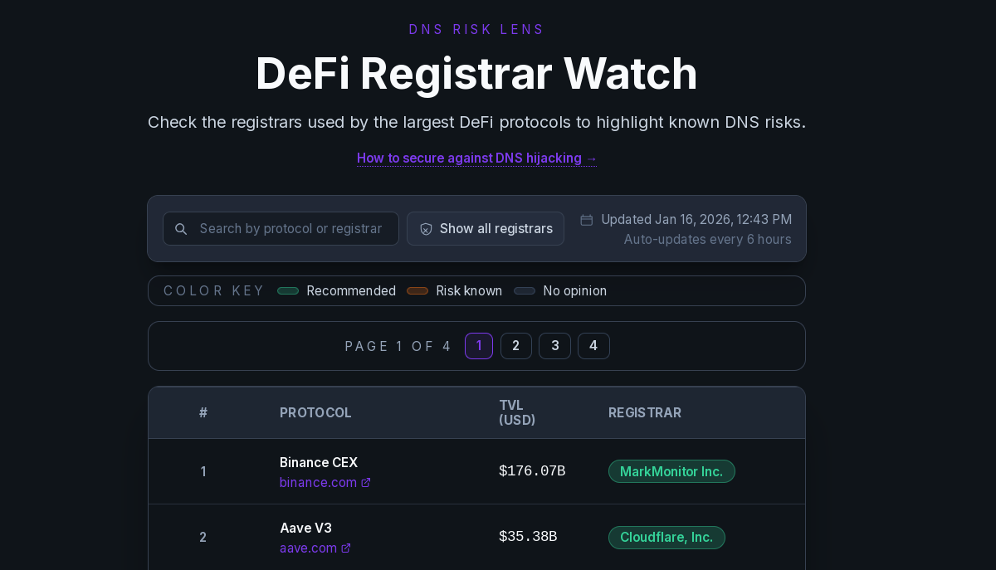Open the DNS hijacking security guide link
Image resolution: width=996 pixels, height=570 pixels.
(476, 158)
